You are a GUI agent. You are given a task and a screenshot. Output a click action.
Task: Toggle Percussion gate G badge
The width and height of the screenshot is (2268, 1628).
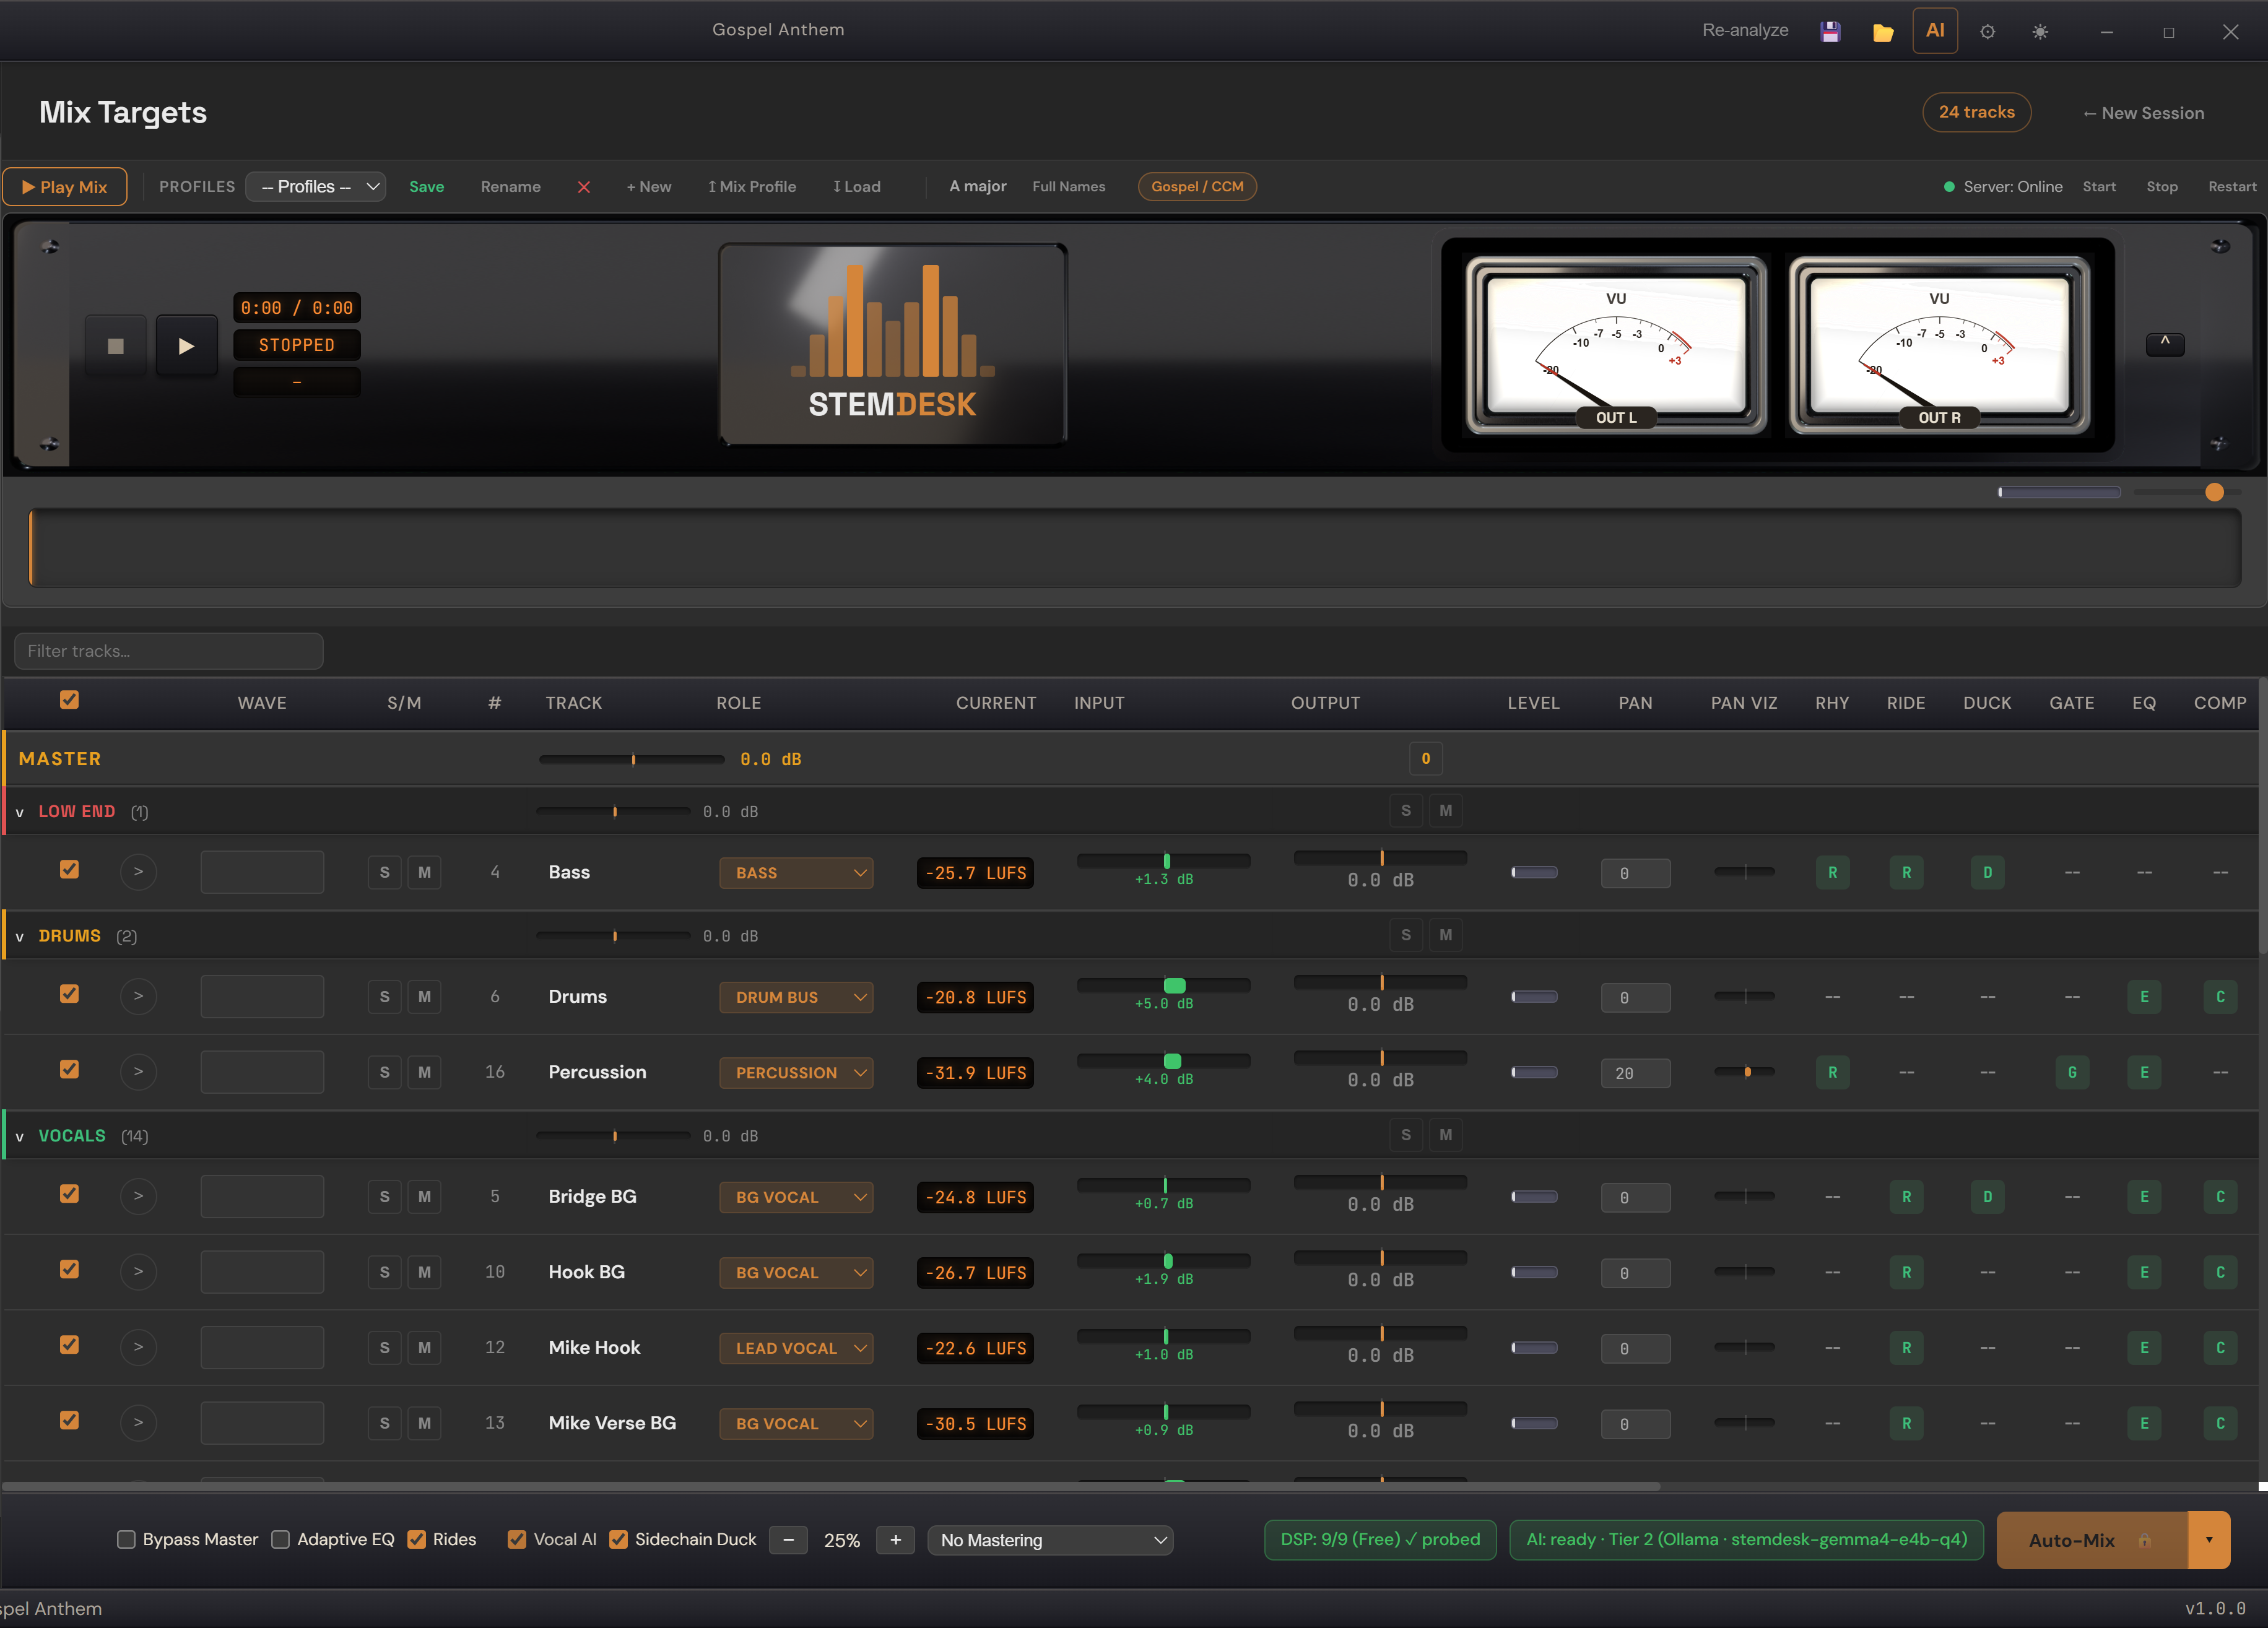(x=2071, y=1072)
